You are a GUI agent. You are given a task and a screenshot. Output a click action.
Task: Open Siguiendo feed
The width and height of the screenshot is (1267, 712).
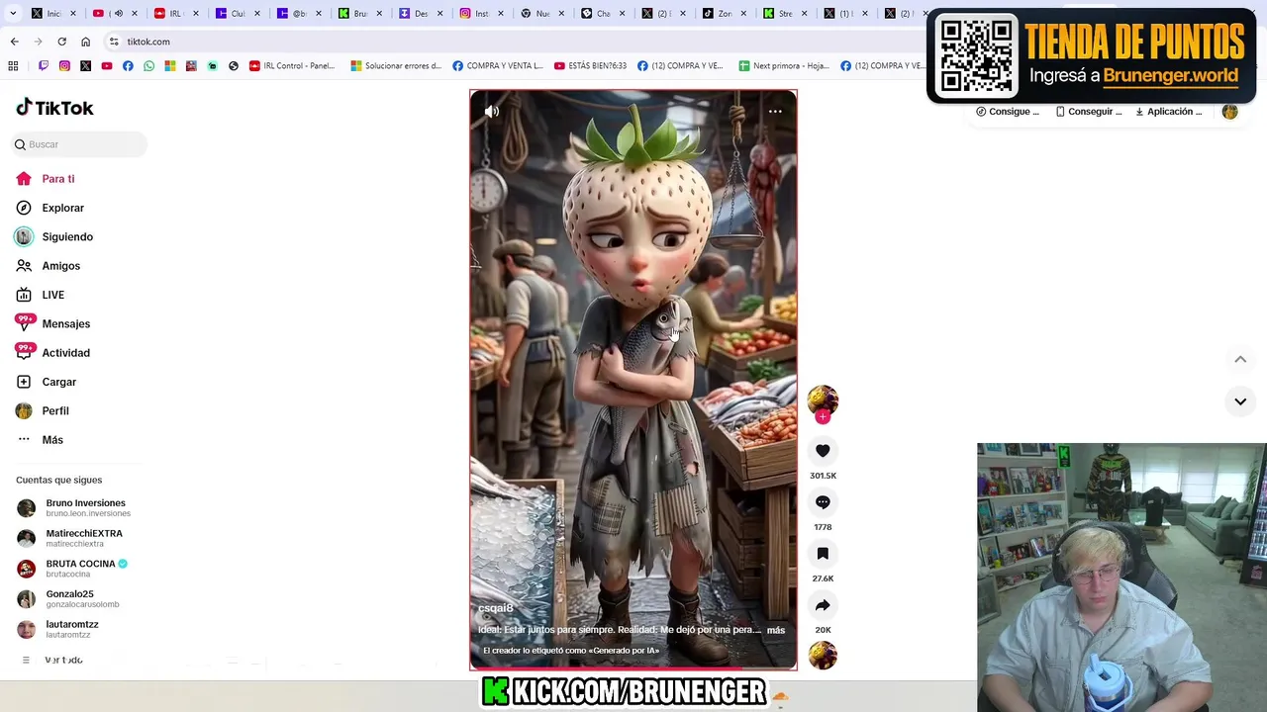pos(54,236)
